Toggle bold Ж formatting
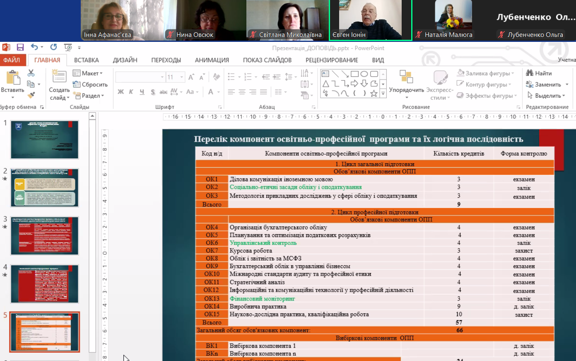 (x=121, y=92)
